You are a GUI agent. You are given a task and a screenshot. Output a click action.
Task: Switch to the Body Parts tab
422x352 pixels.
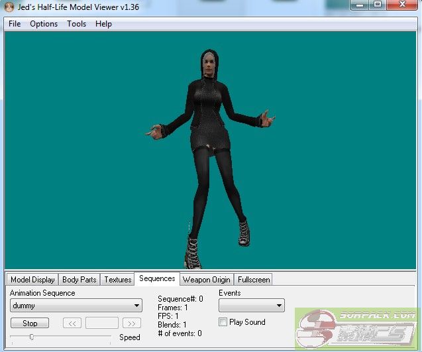pyautogui.click(x=79, y=280)
